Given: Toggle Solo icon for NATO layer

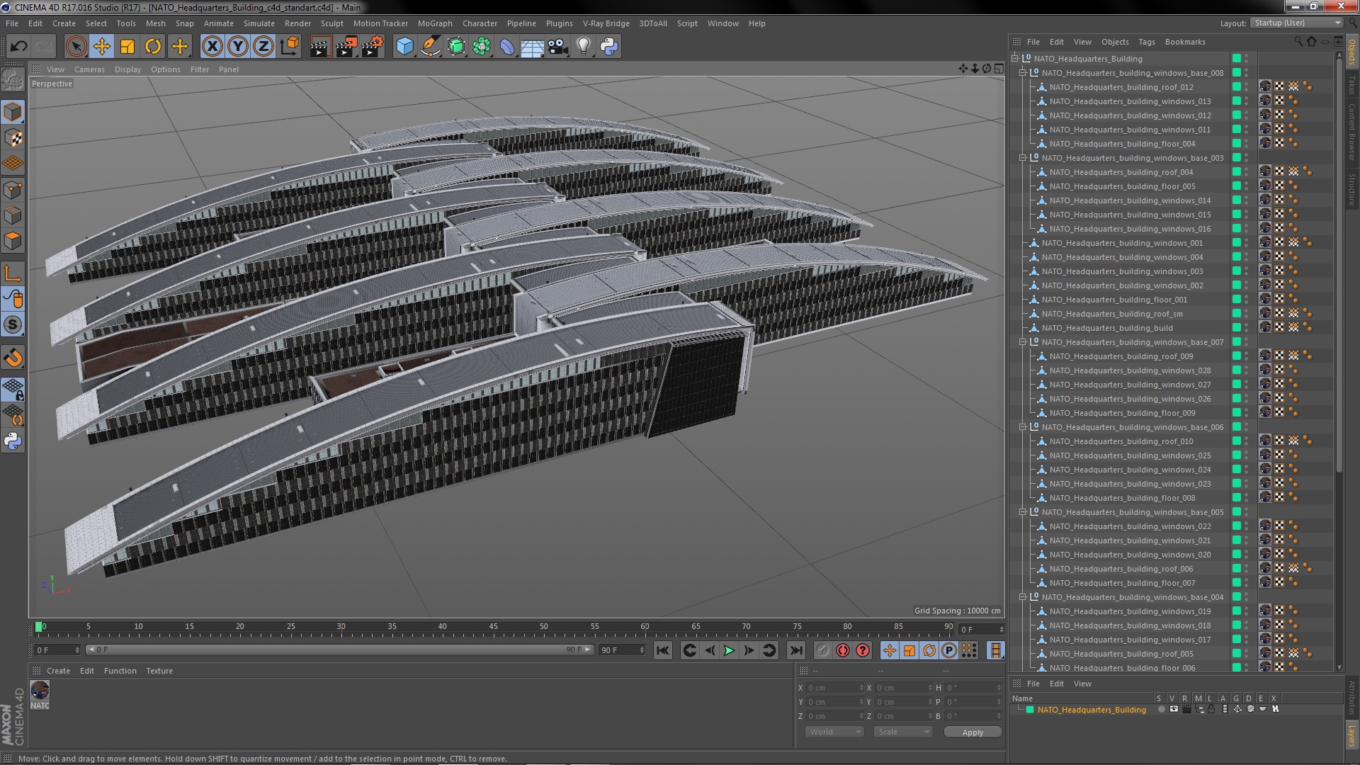Looking at the screenshot, I should (1161, 709).
